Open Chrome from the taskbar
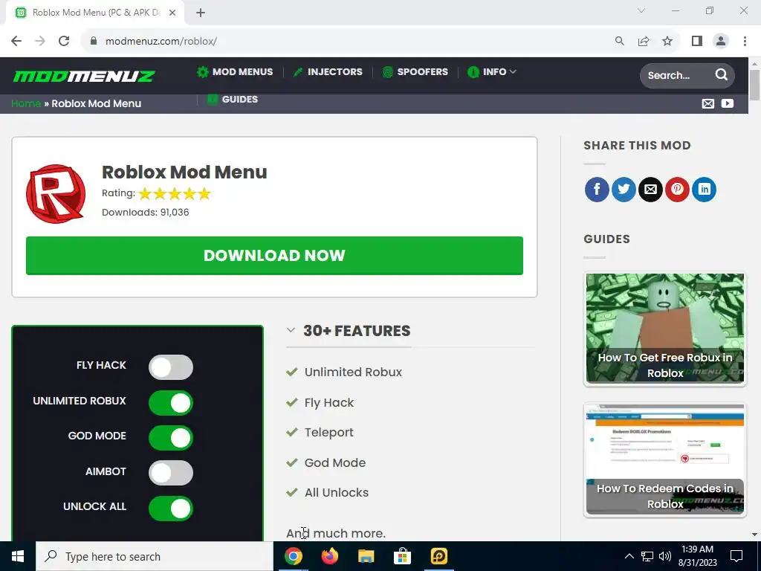The image size is (761, 571). pos(293,556)
